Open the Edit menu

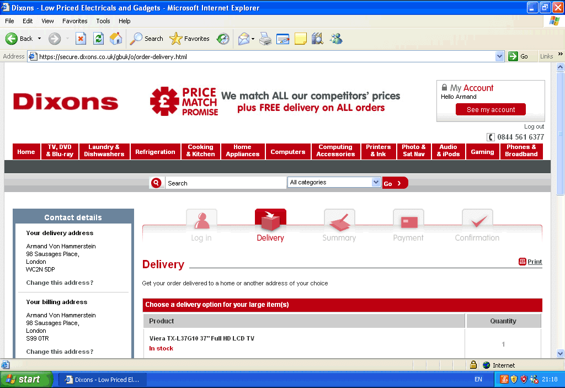(28, 21)
